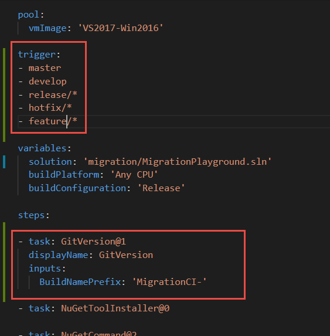Viewport: 330px width, 336px height.
Task: Click the 'steps' key
Action: tap(31, 215)
